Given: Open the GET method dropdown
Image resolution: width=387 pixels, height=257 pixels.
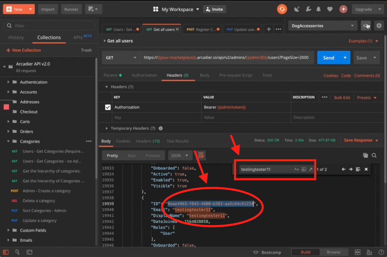Looking at the screenshot, I should 121,58.
